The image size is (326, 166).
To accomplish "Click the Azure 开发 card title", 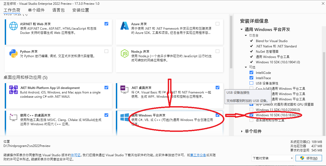I will click(x=139, y=24).
